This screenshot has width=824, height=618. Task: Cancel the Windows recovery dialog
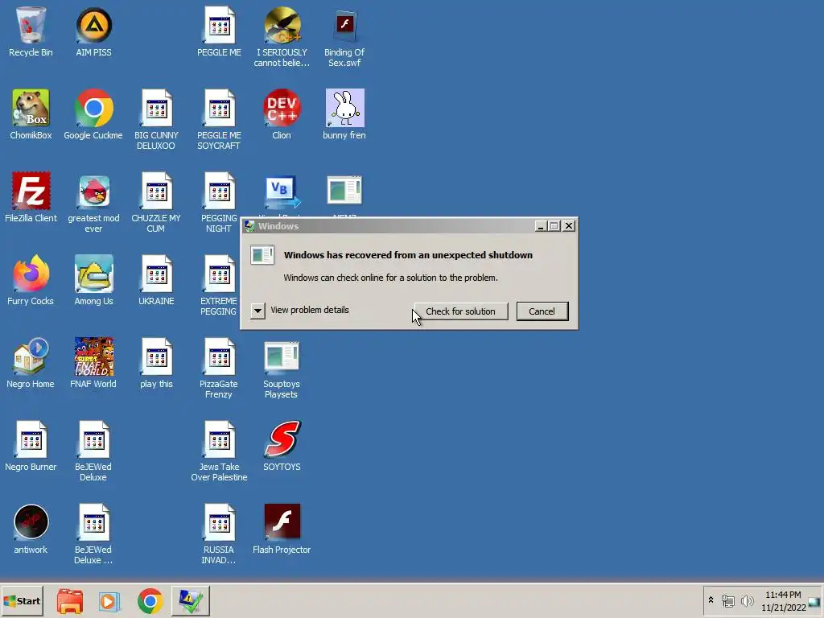point(542,311)
